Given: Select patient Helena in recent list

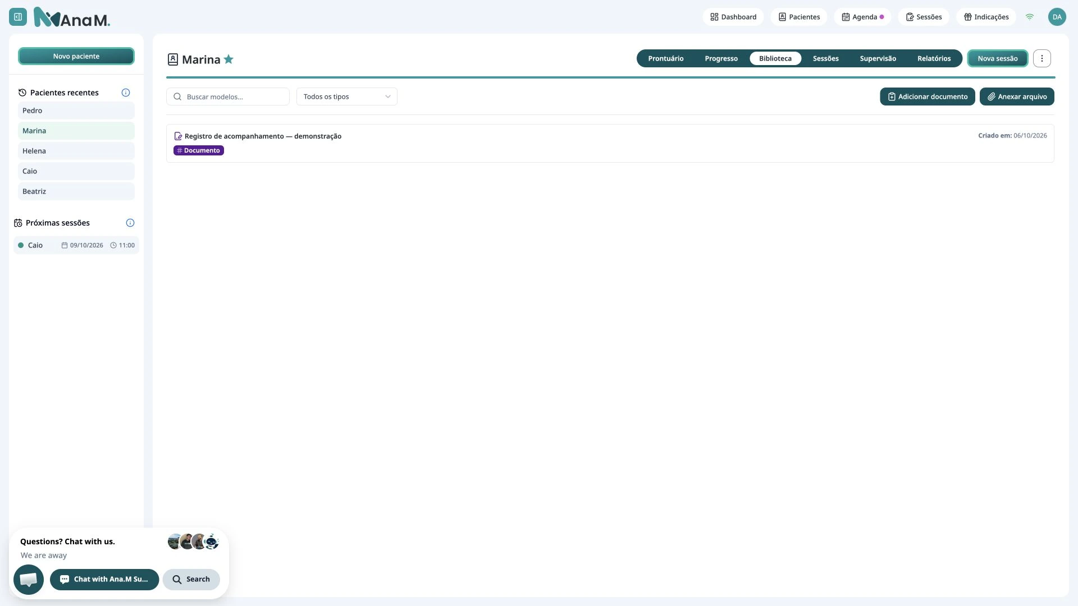Looking at the screenshot, I should coord(76,151).
